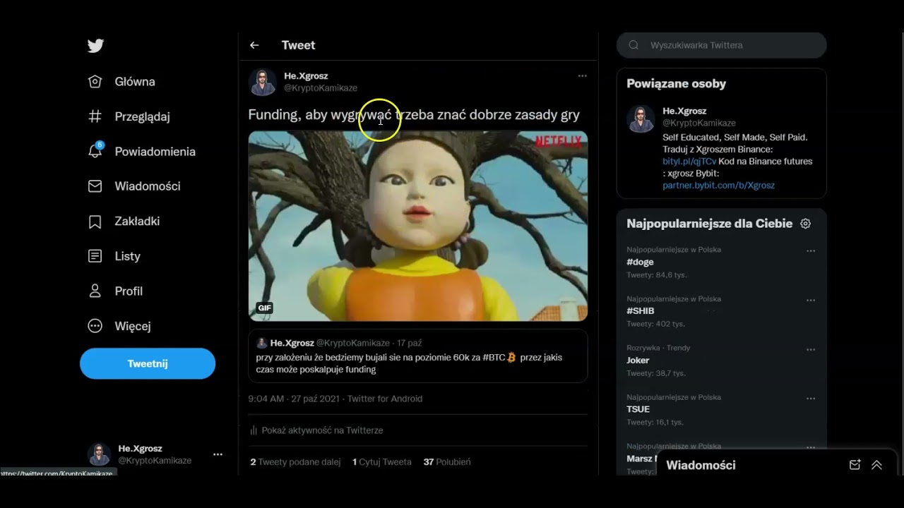This screenshot has height=508, width=904.
Task: Click the Profil menu label
Action: [129, 291]
